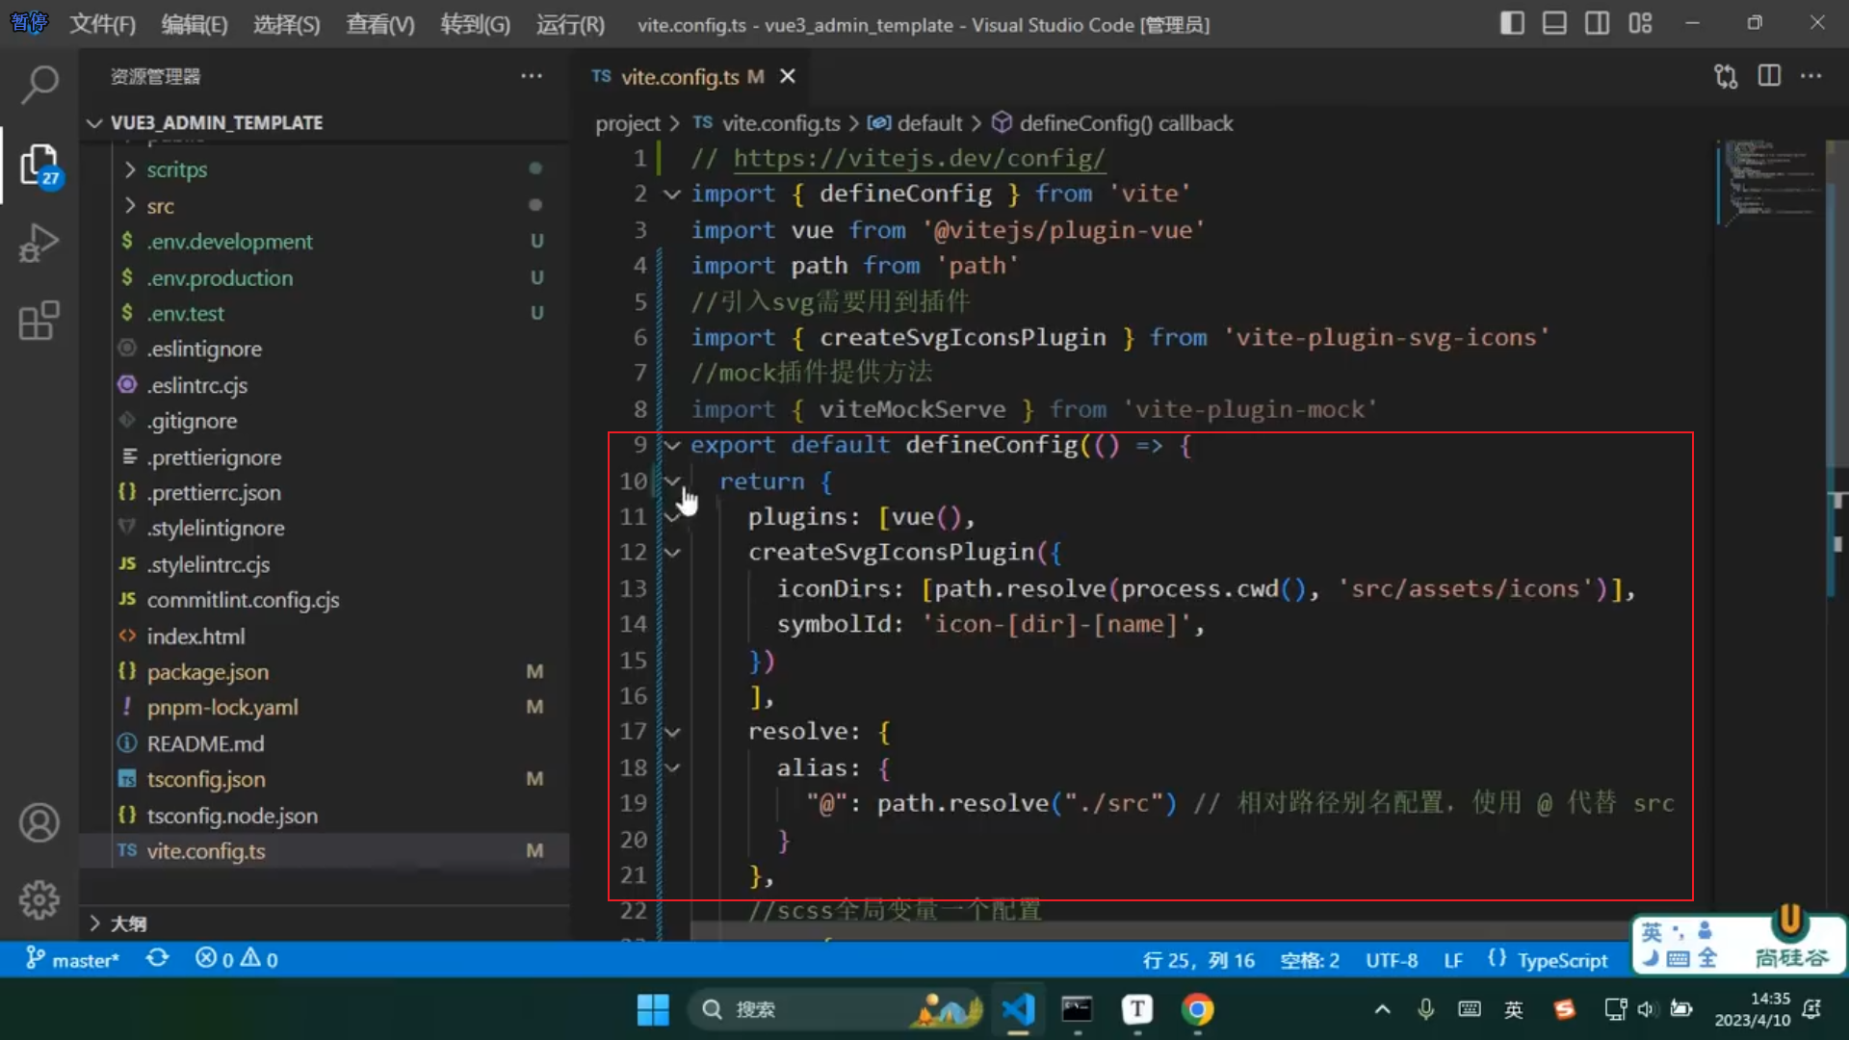The width and height of the screenshot is (1849, 1040).
Task: Open the Search view in activity bar
Action: 39,85
